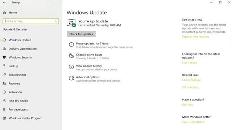The width and height of the screenshot is (232, 130).
Task: Open Delivery Optimization settings
Action: pyautogui.click(x=22, y=49)
